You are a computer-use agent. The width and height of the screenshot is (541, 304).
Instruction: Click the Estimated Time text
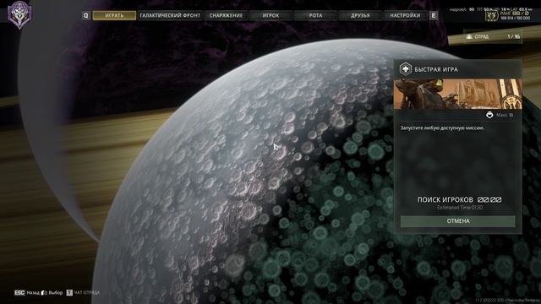[x=460, y=208]
